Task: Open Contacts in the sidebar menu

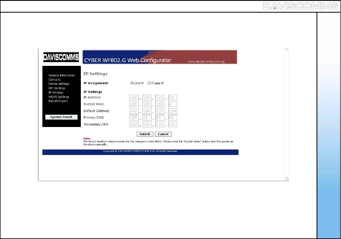Action: (54, 80)
